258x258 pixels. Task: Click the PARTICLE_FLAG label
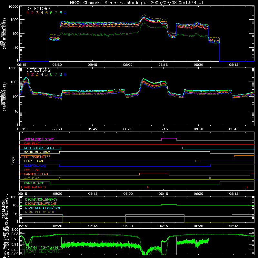[36, 174]
